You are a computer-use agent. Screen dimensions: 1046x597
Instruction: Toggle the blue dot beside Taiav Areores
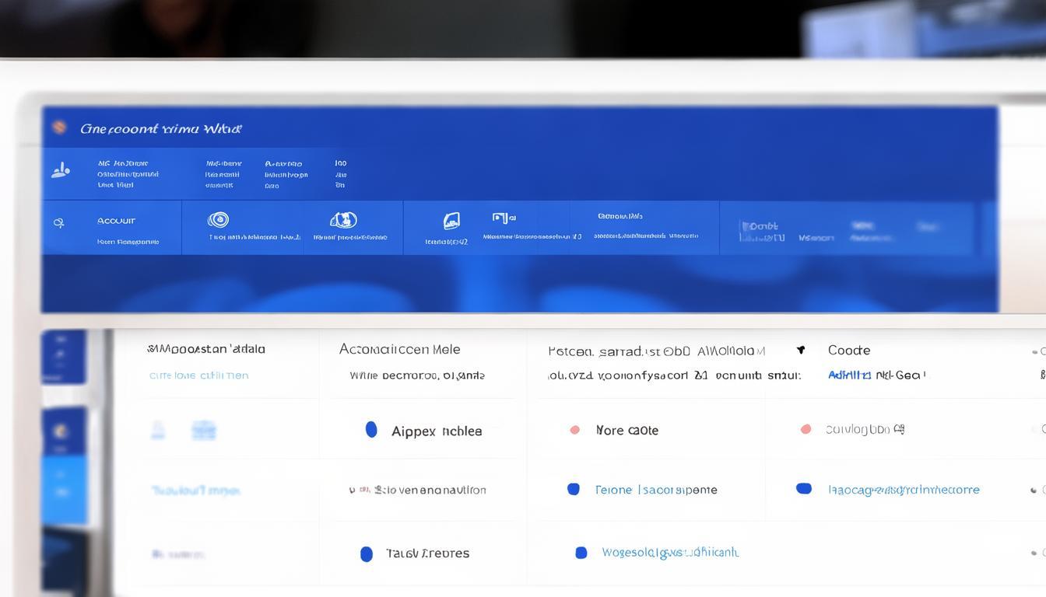367,553
